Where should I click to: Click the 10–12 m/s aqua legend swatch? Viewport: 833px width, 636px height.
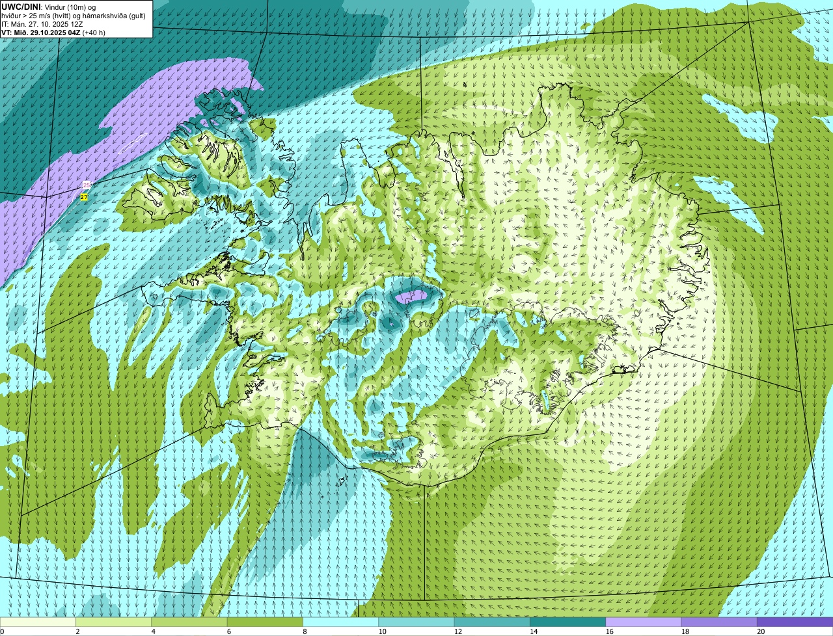(x=416, y=622)
